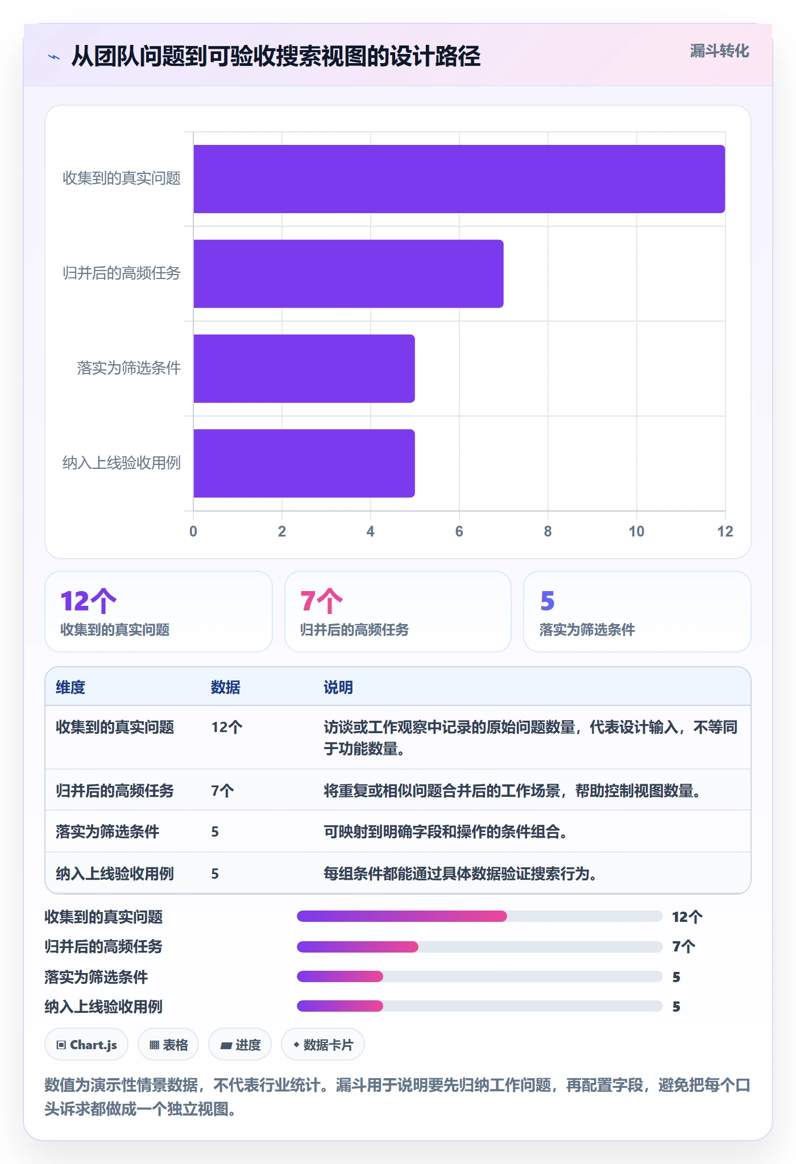Click the 收集到的真实问题 cell in the table
The height and width of the screenshot is (1164, 796).
[115, 727]
